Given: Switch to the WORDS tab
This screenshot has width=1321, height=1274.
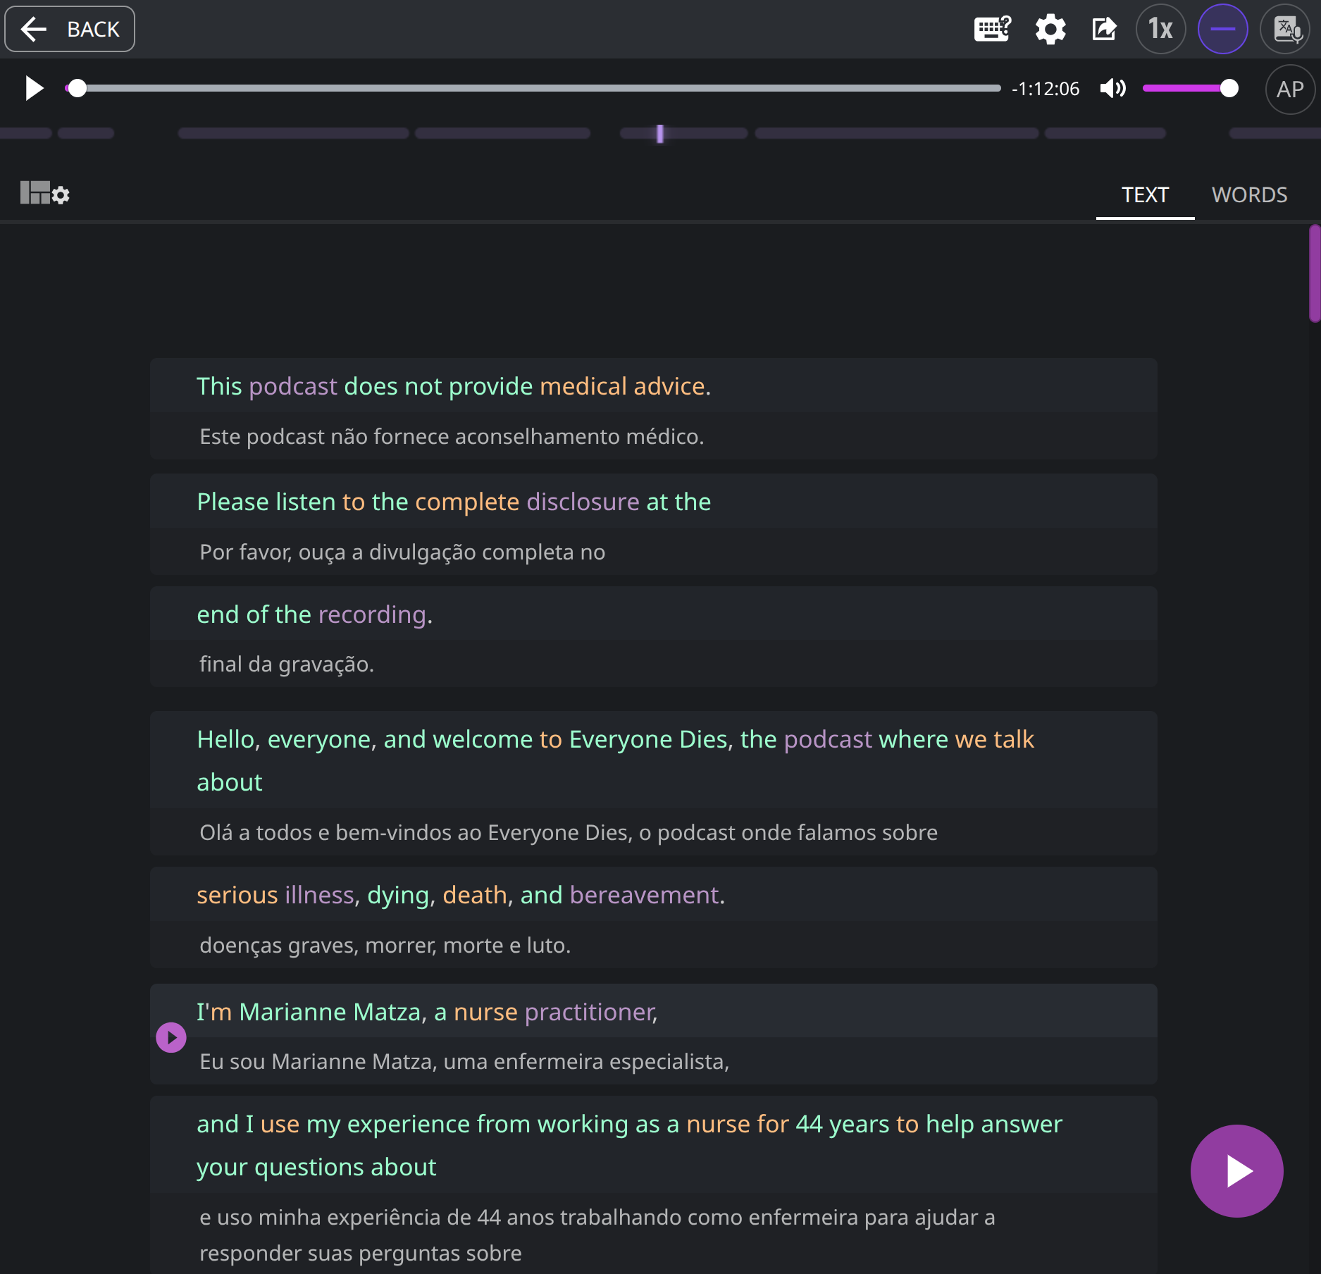Looking at the screenshot, I should pyautogui.click(x=1249, y=195).
